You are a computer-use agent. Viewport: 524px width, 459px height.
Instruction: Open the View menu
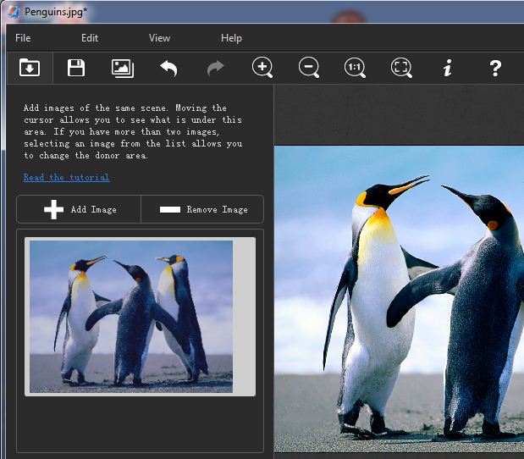159,38
